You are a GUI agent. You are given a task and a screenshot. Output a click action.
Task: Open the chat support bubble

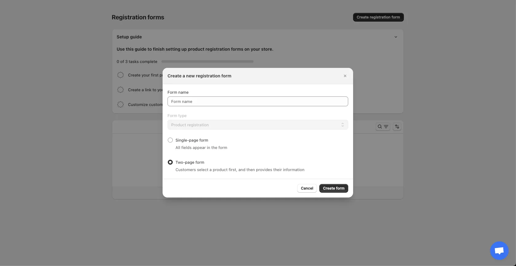(x=499, y=251)
